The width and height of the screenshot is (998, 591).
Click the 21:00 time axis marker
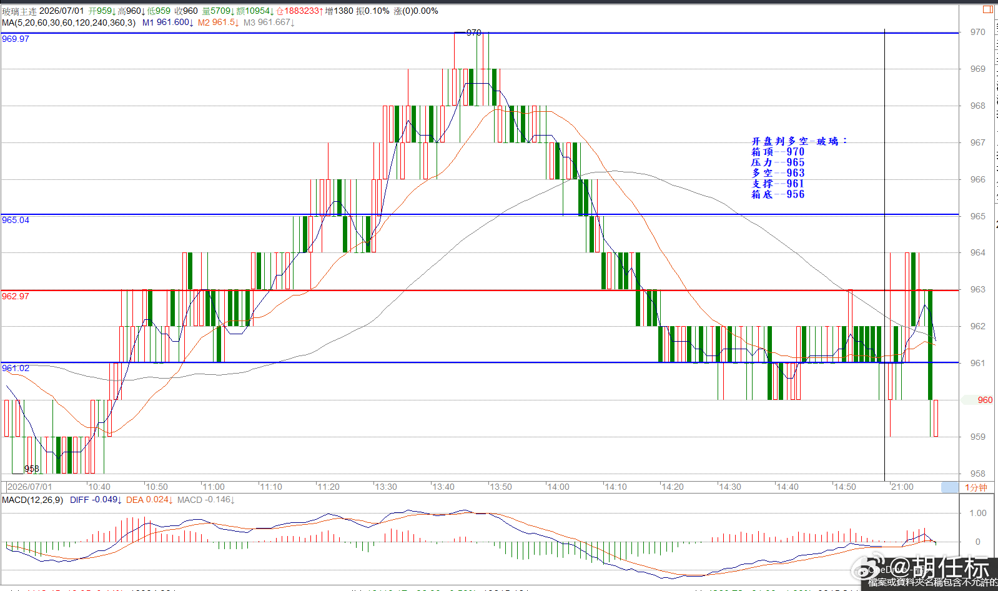tap(902, 487)
